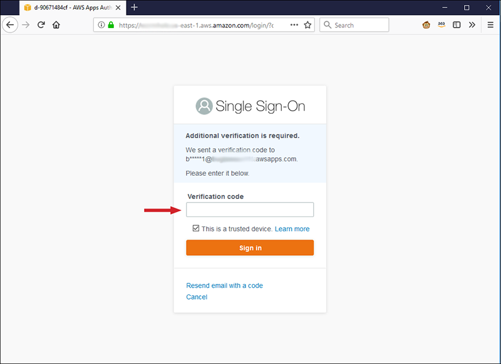Open a new browser tab
Image resolution: width=501 pixels, height=364 pixels.
(134, 8)
